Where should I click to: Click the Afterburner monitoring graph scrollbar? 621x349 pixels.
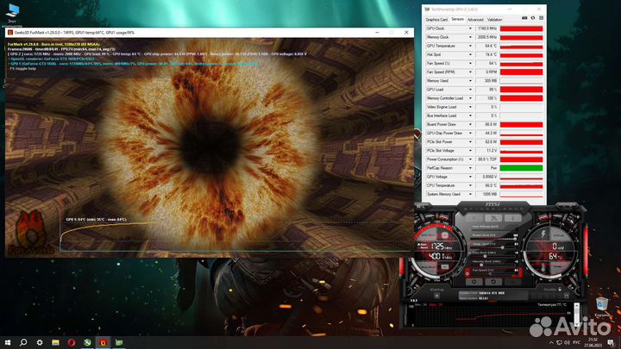pos(577,315)
